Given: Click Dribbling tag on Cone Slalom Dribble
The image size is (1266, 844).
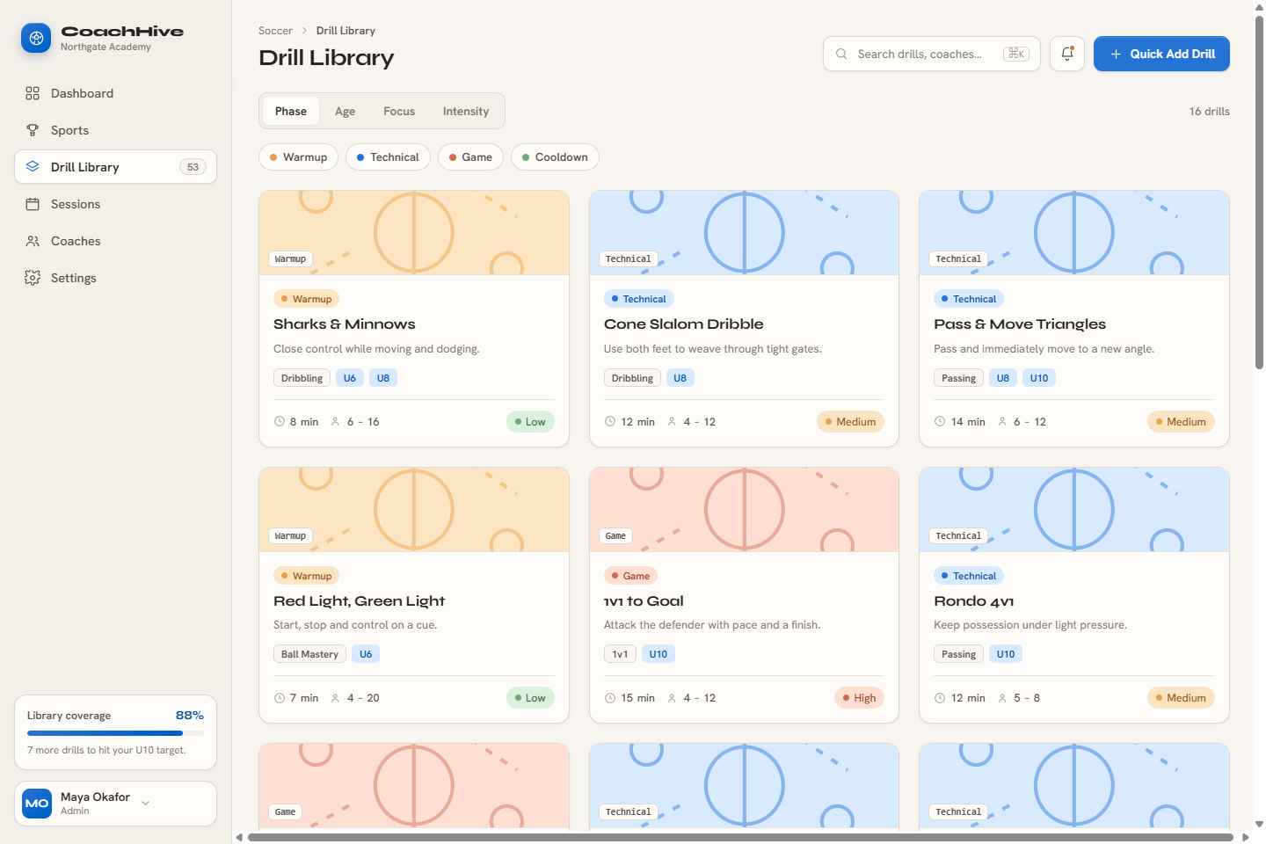Looking at the screenshot, I should coord(632,378).
